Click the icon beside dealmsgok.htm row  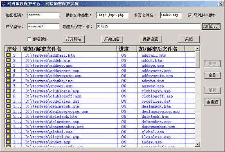(x=8, y=106)
